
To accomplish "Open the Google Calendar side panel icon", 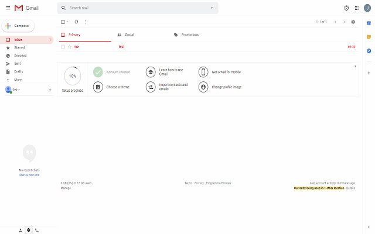I will click(x=369, y=23).
